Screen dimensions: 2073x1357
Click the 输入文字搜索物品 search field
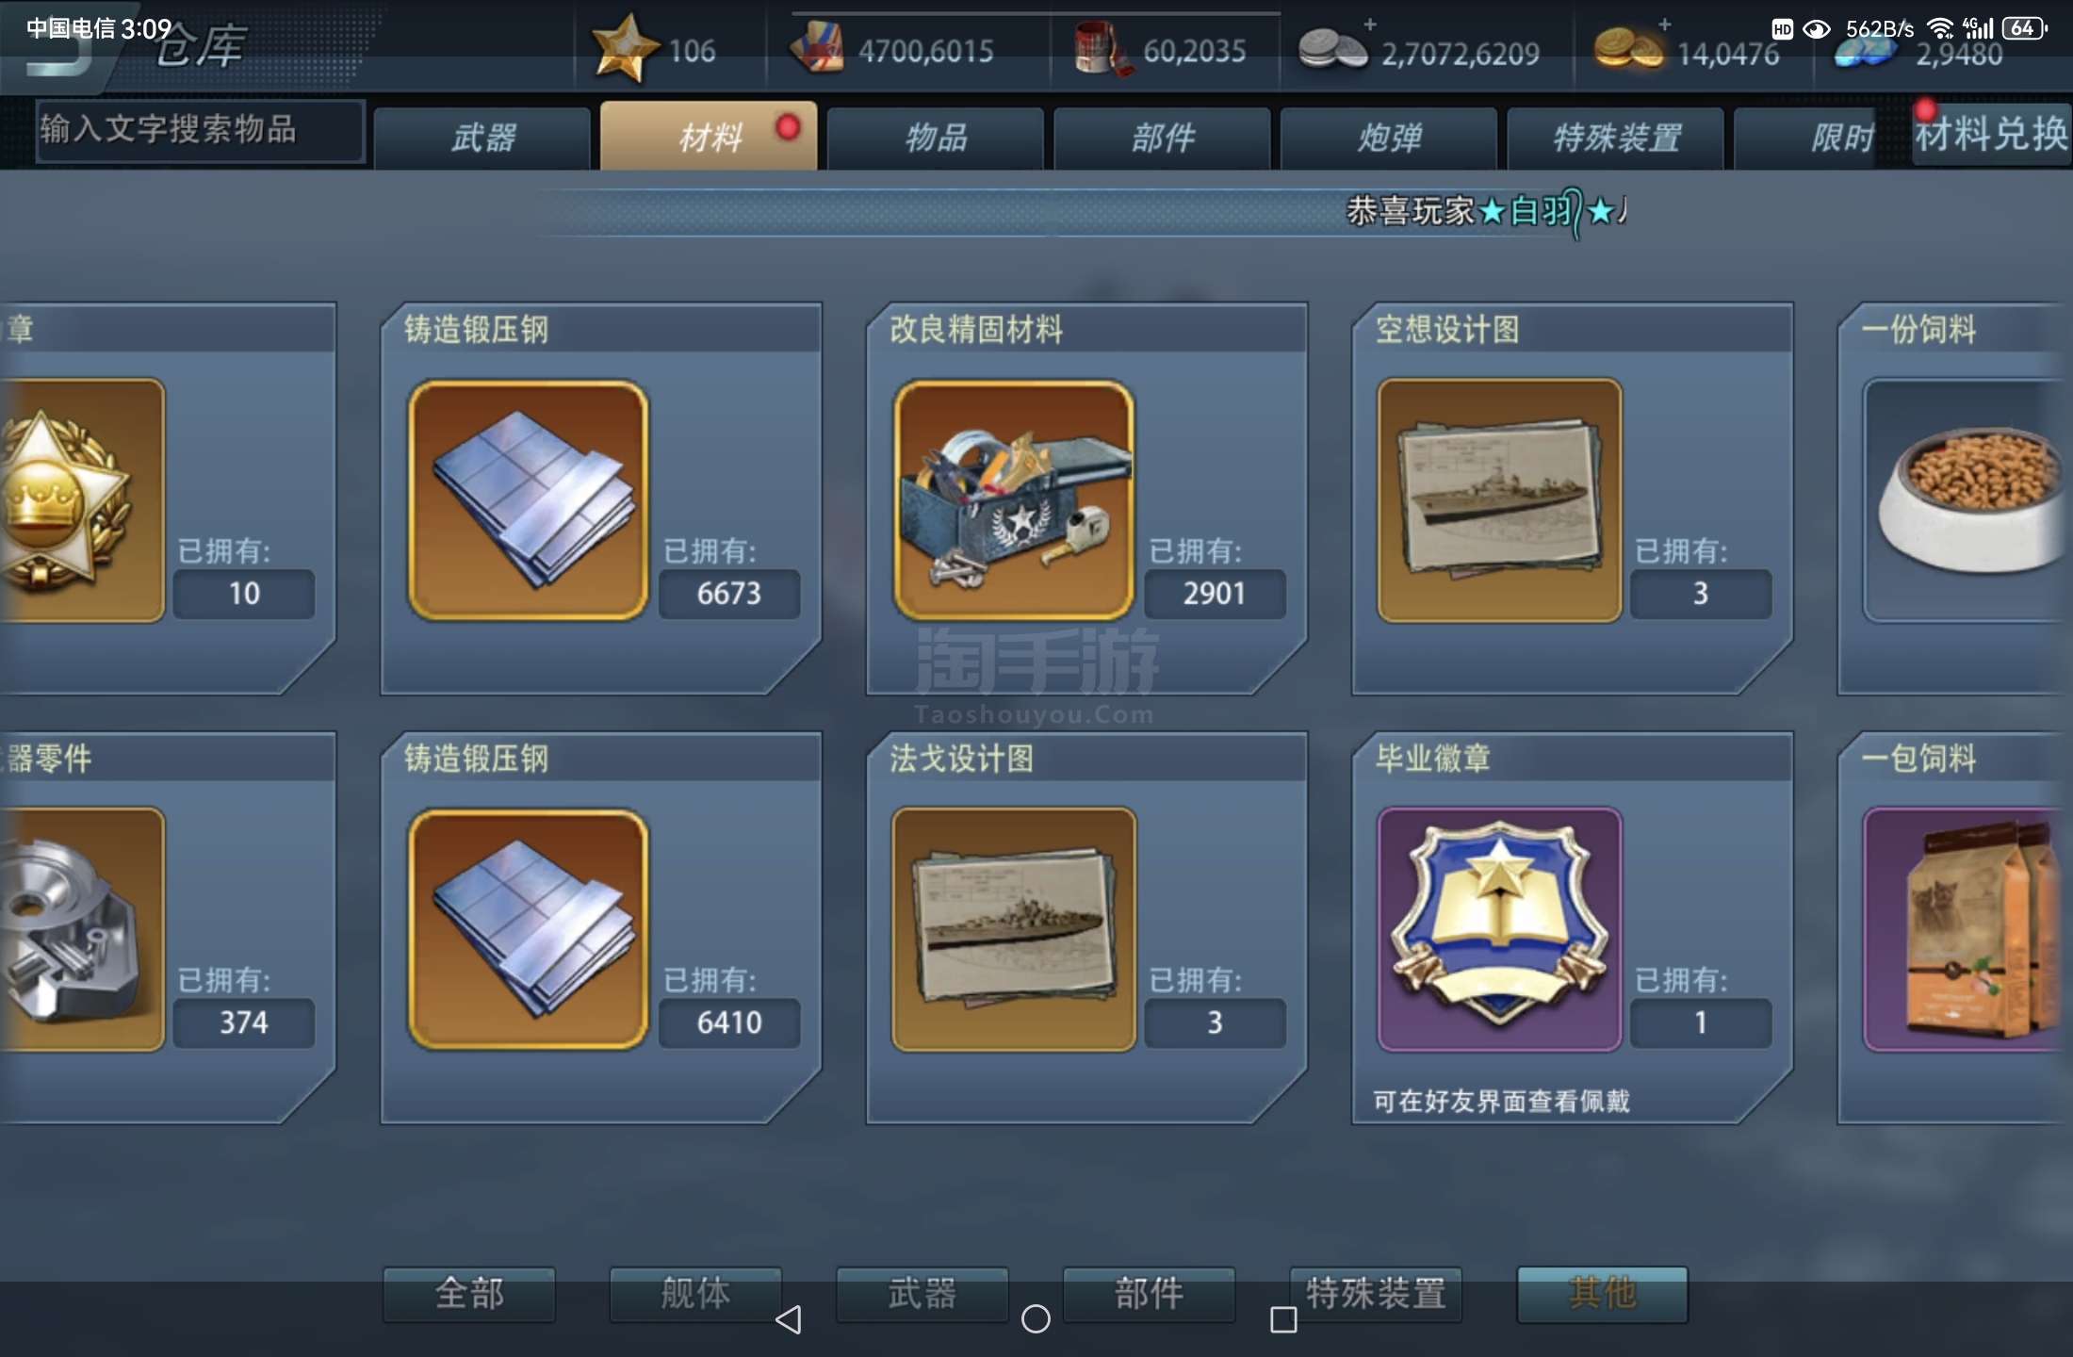point(201,131)
